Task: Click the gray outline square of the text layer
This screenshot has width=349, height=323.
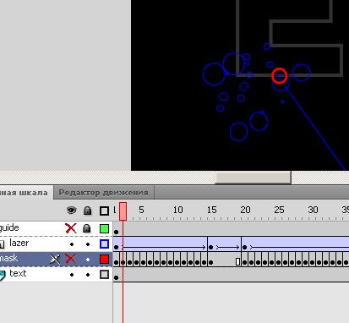Action: coord(104,274)
